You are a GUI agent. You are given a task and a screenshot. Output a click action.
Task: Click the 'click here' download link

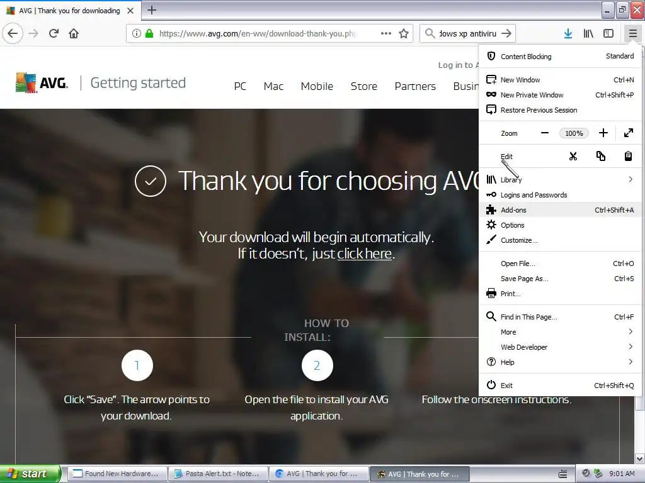pos(364,254)
